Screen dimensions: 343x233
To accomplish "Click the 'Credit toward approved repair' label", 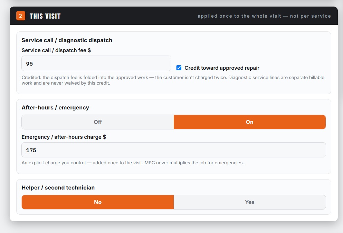I will coord(222,68).
